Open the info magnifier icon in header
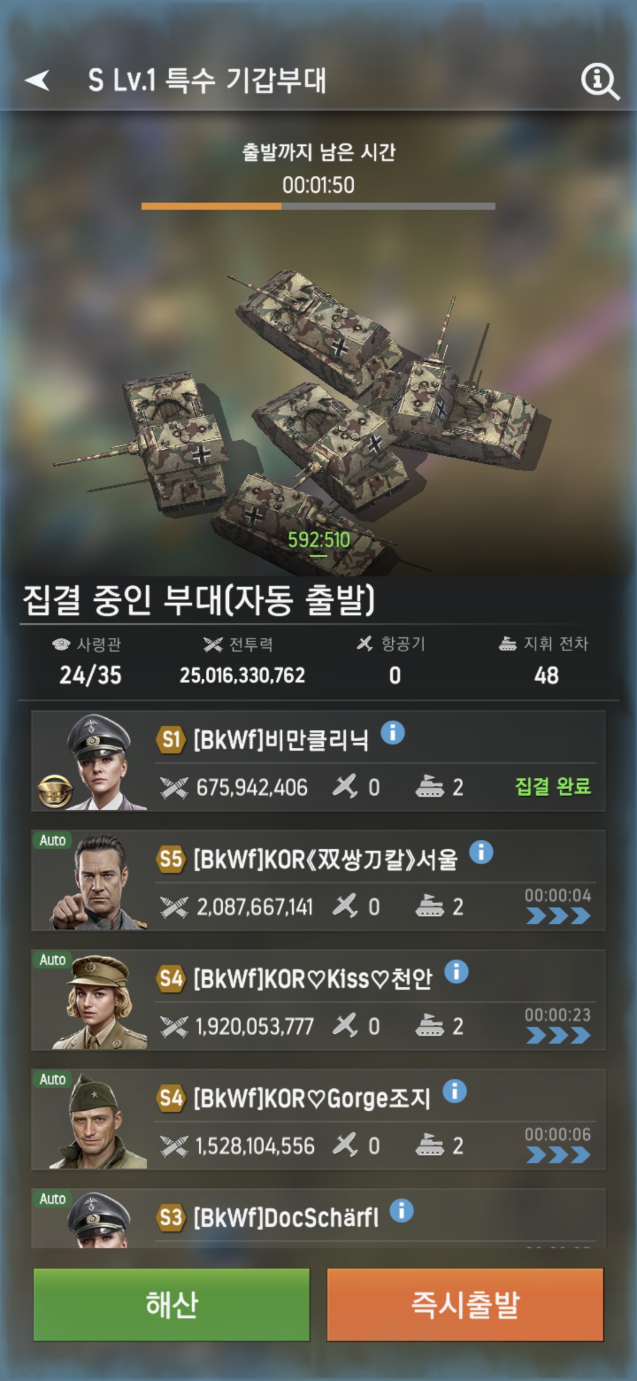 click(600, 81)
